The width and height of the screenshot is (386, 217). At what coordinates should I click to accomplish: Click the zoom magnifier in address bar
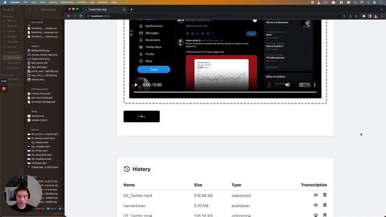(x=344, y=16)
